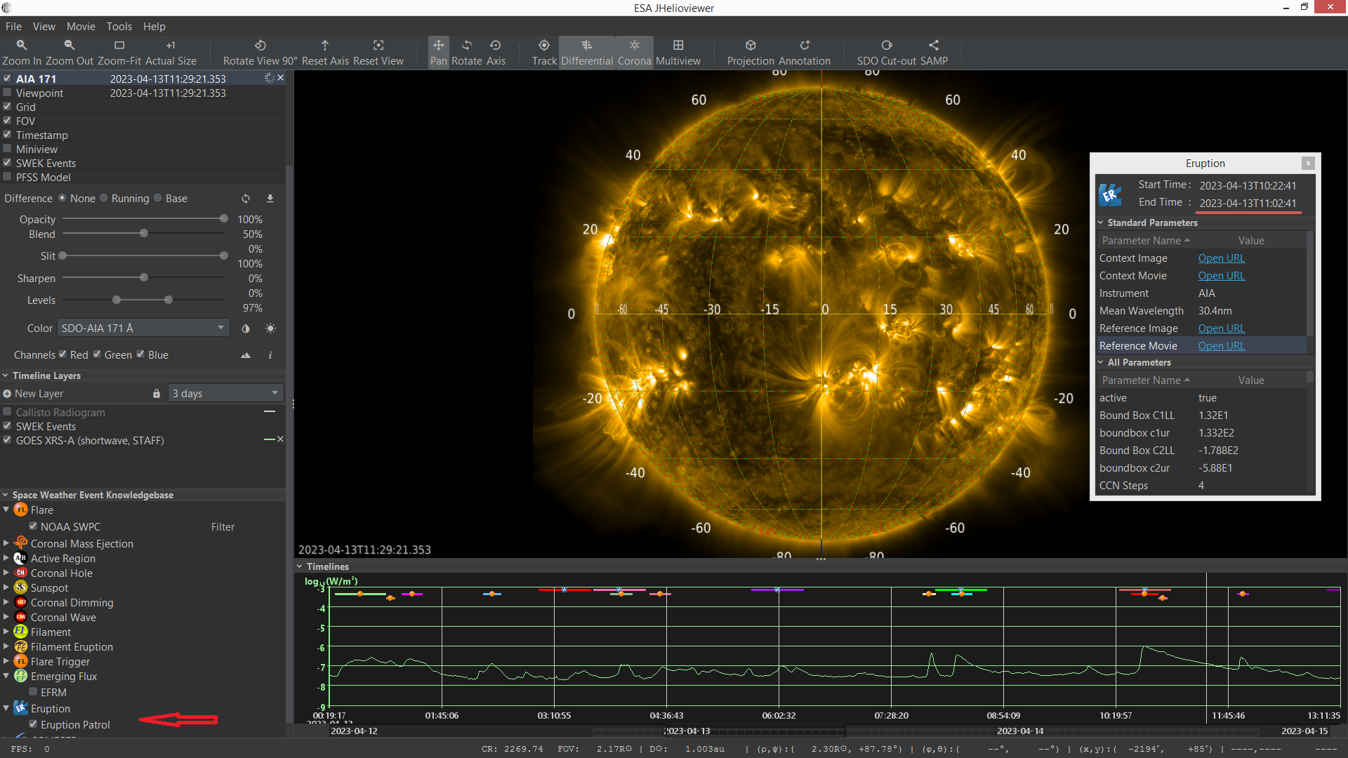The width and height of the screenshot is (1348, 758).
Task: Open Context Image URL link
Action: point(1221,258)
